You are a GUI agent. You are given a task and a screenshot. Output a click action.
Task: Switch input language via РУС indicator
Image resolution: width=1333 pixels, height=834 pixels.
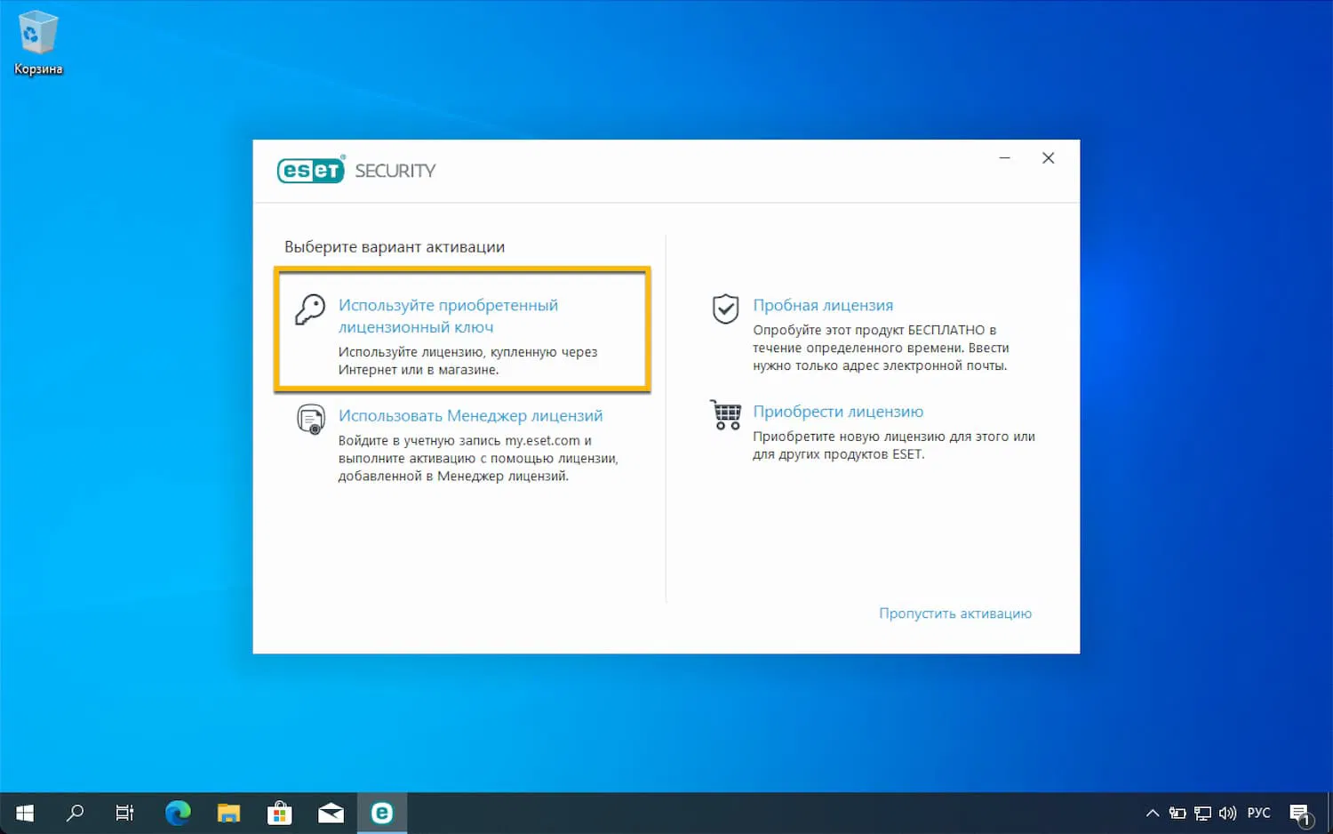pos(1258,813)
